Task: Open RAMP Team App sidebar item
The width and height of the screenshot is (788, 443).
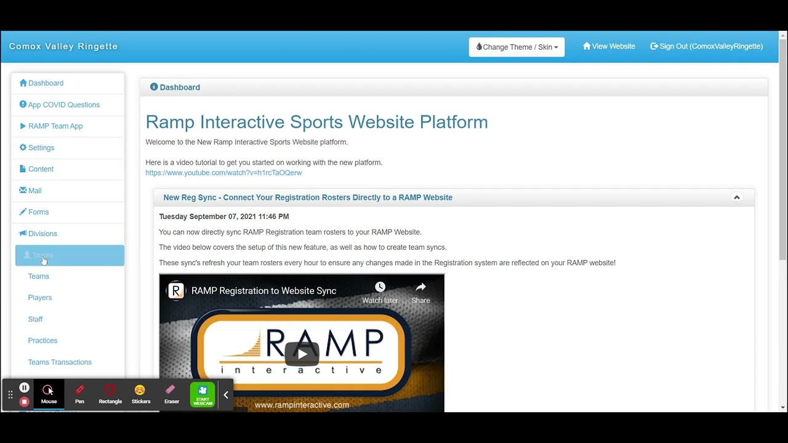Action: pos(51,126)
